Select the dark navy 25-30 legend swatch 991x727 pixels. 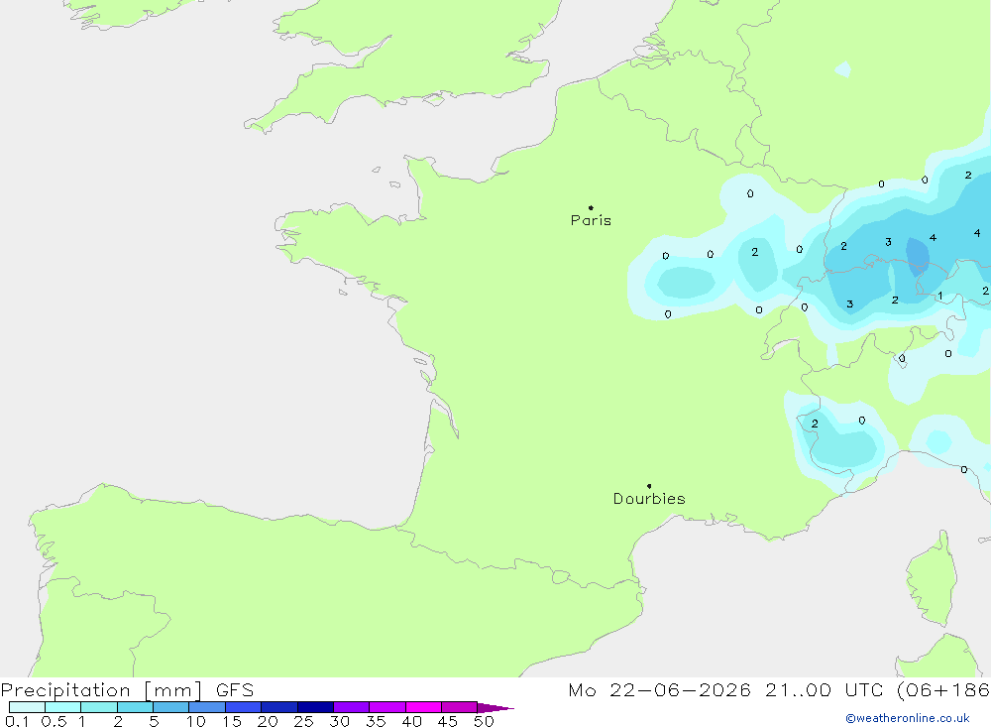click(315, 707)
